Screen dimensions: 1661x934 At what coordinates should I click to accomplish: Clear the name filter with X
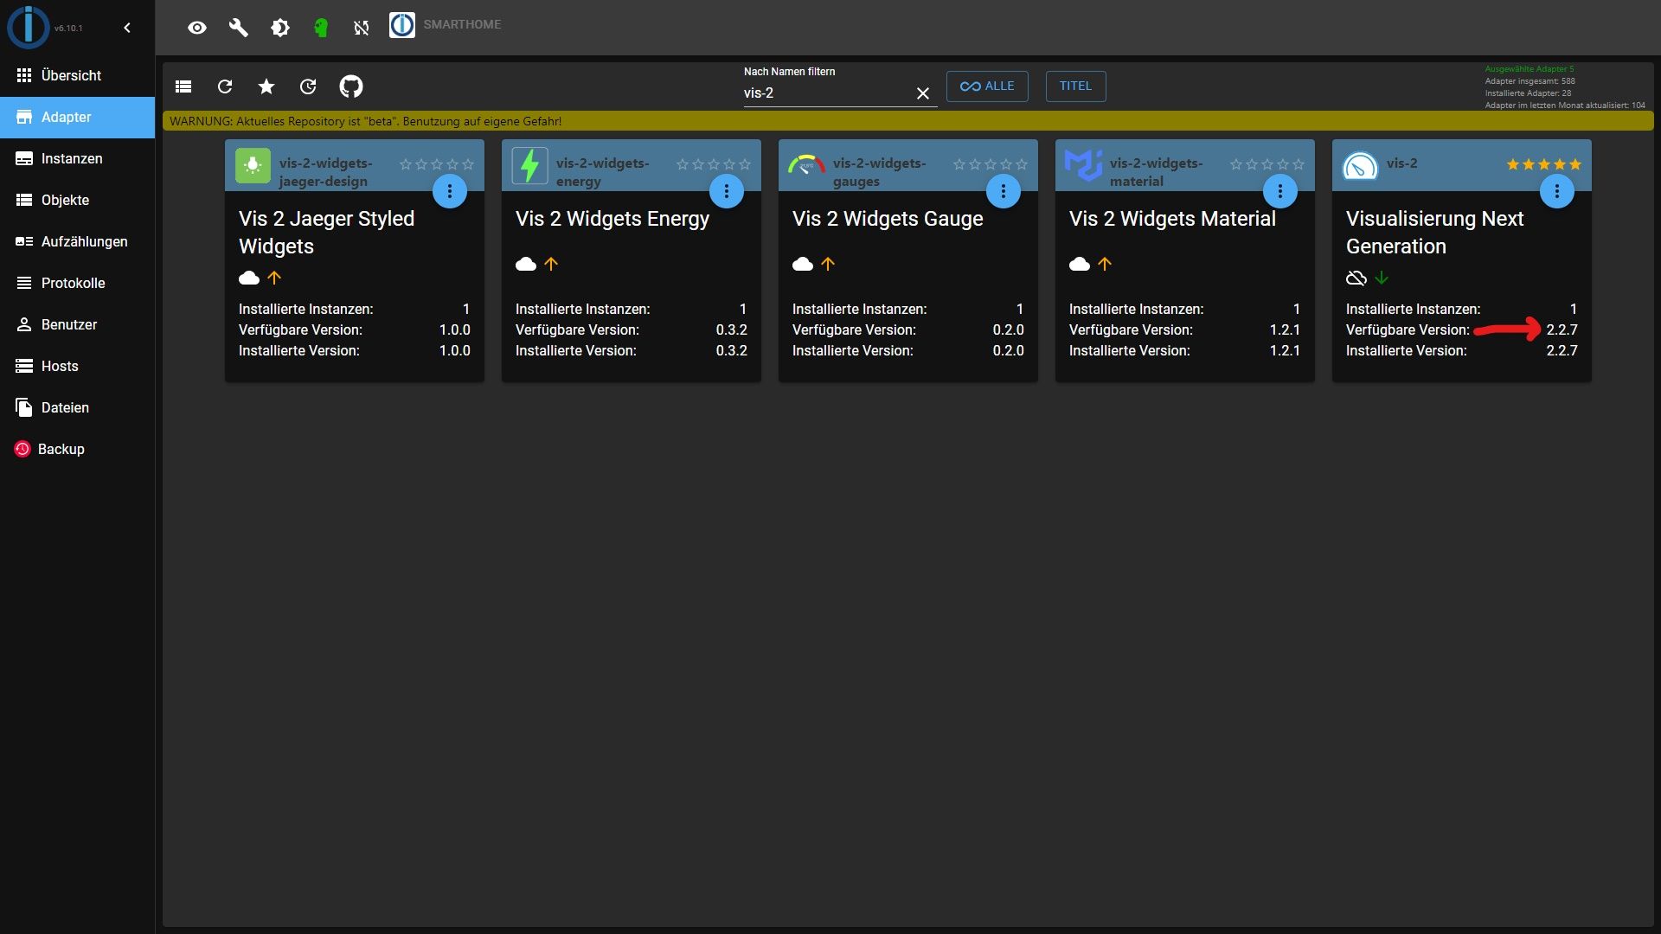923,93
